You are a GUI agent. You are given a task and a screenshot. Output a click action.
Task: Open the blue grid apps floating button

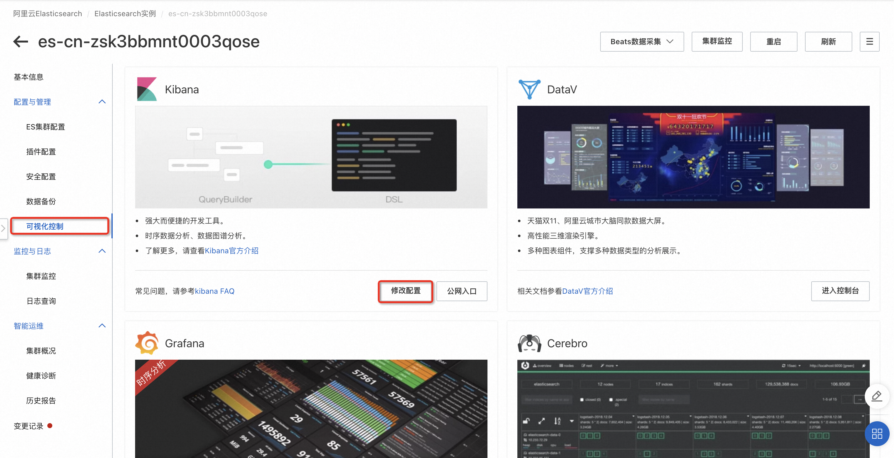click(x=877, y=434)
